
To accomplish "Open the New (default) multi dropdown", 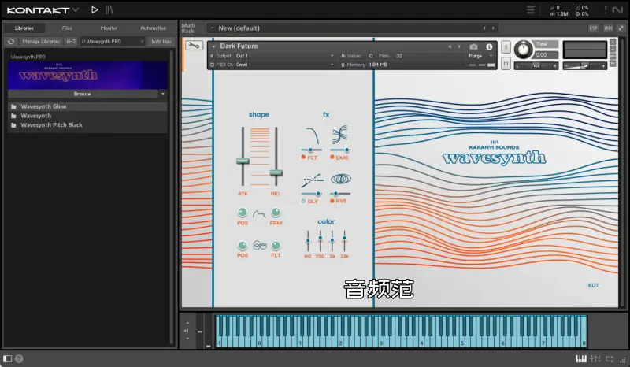I will (213, 28).
